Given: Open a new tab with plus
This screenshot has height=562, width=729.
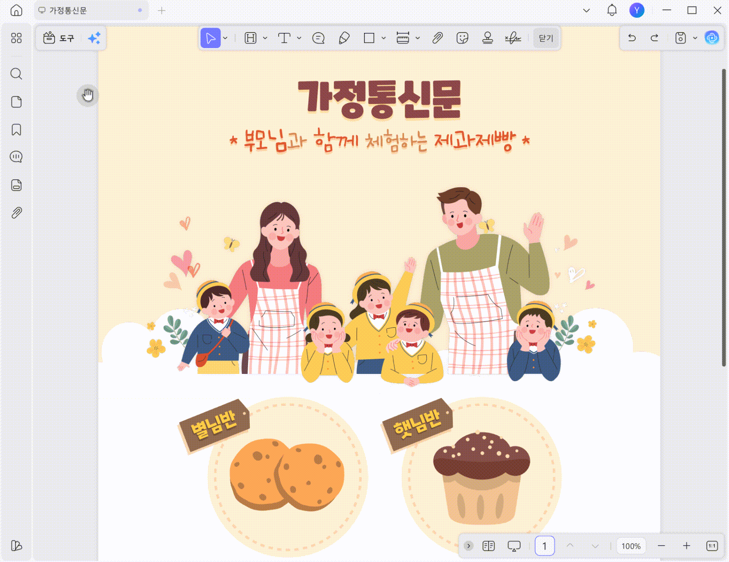Looking at the screenshot, I should (162, 10).
